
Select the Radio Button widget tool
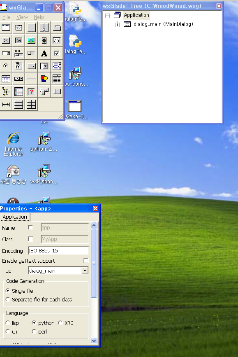pyautogui.click(x=6, y=66)
